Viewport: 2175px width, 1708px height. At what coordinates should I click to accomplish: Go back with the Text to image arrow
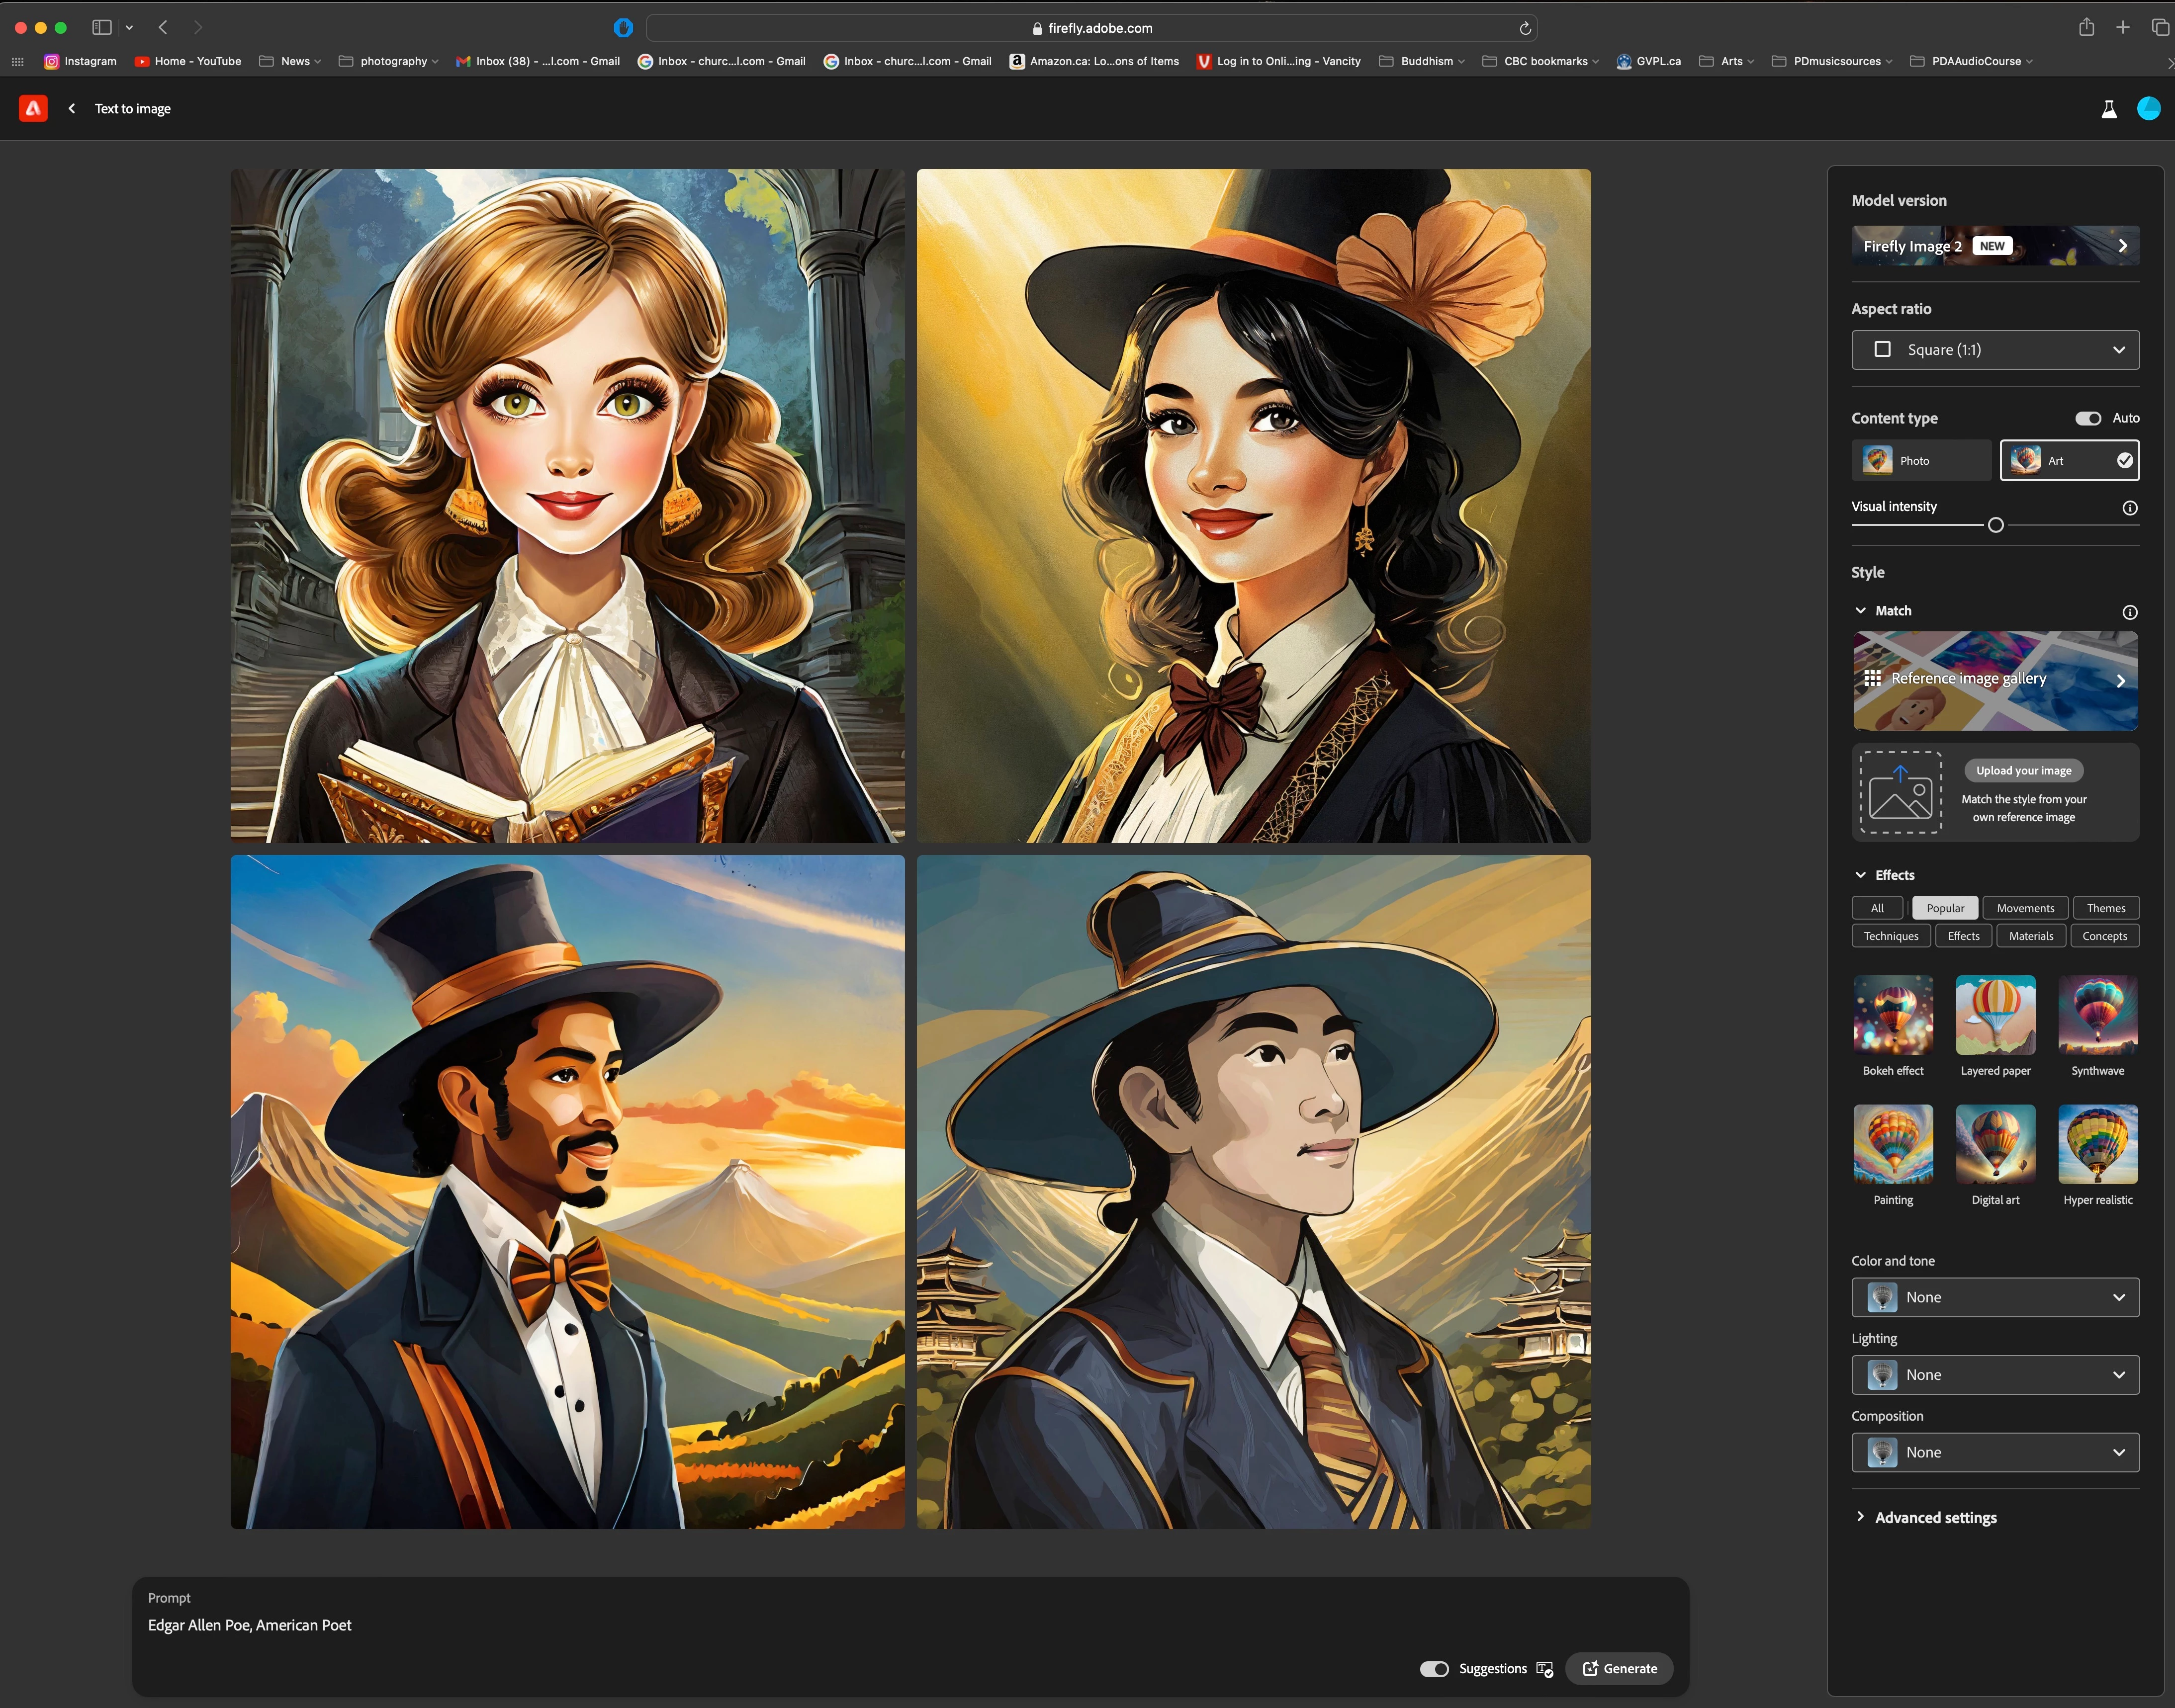(x=72, y=108)
